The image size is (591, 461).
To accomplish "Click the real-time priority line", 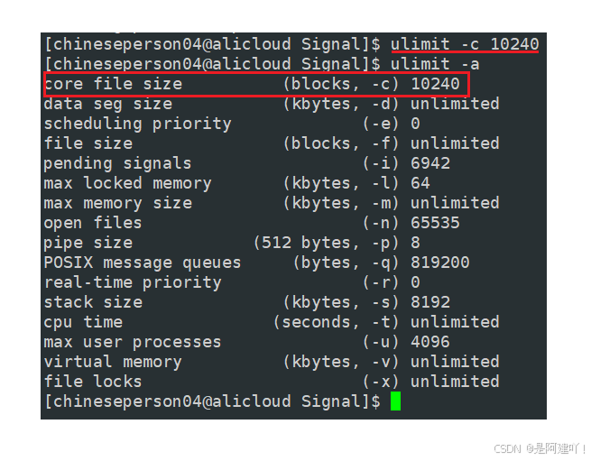I will pyautogui.click(x=232, y=282).
